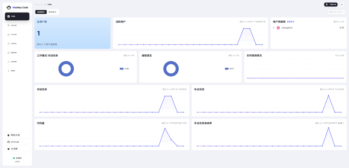The width and height of the screenshot is (349, 168).
Task: Click the peak of 活跃用户 line chart
Action: (x=247, y=28)
